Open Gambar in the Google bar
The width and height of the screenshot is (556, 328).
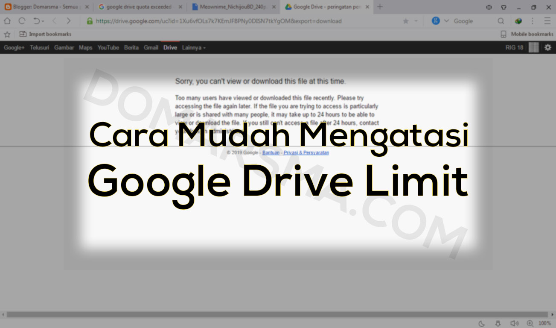64,47
